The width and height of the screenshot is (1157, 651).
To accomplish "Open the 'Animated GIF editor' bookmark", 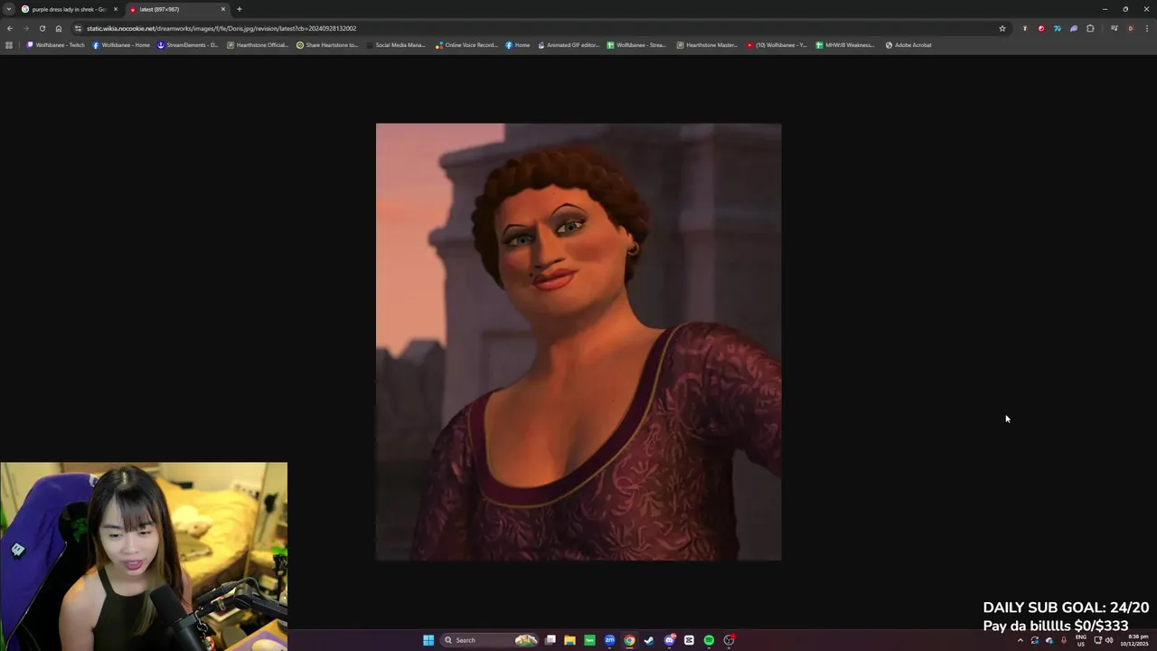I will (569, 45).
